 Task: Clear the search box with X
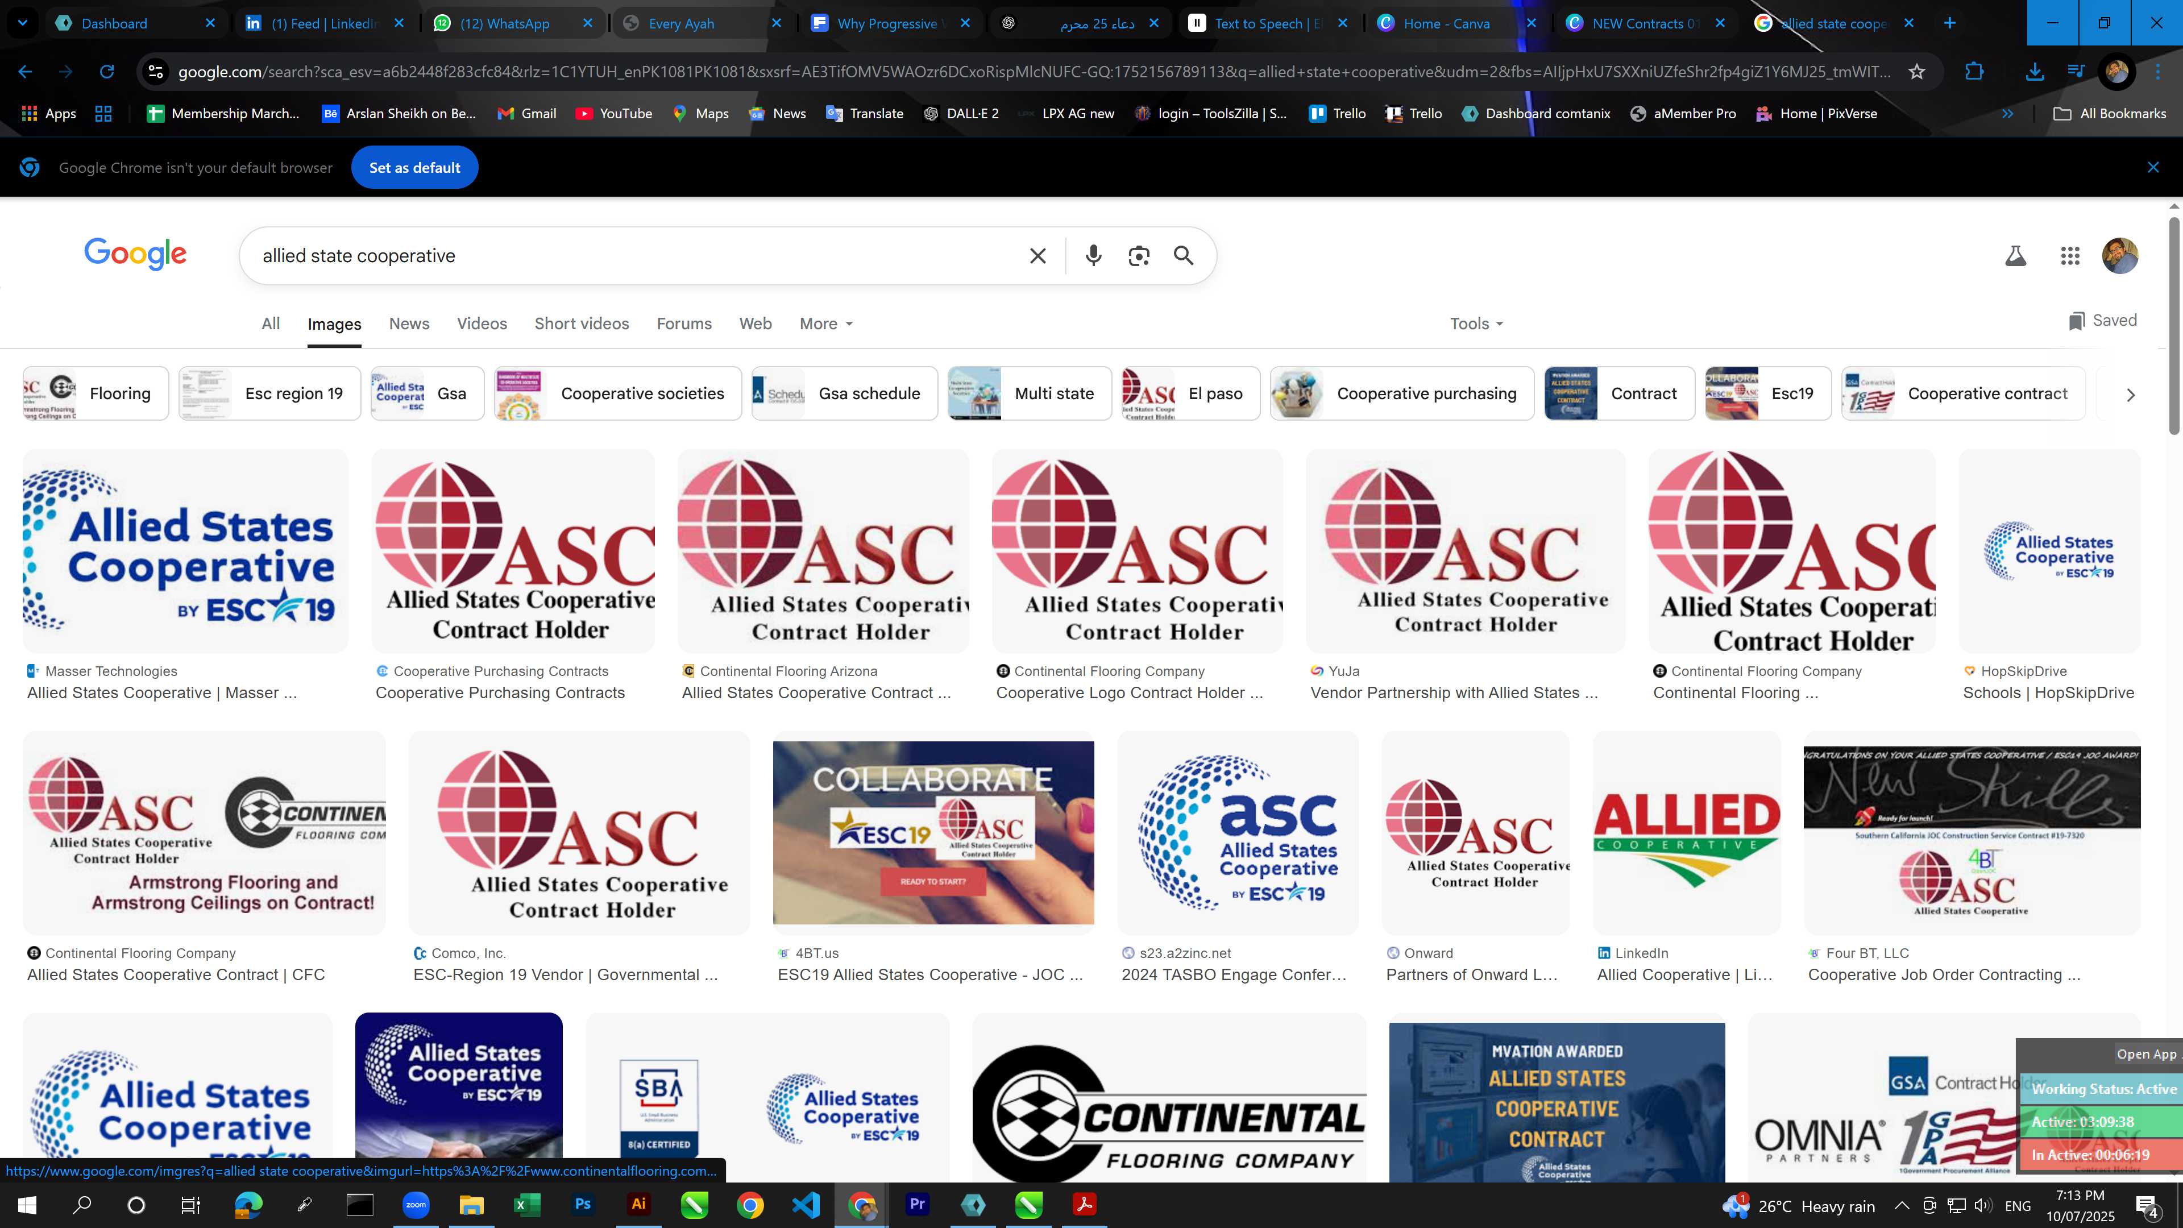point(1037,256)
